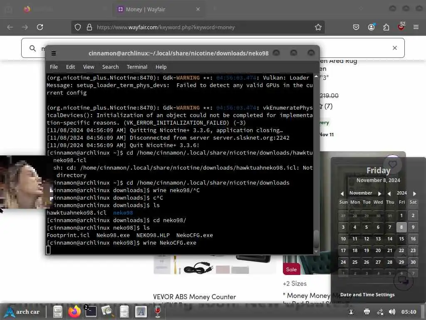This screenshot has width=426, height=320.
Task: Open the Firefox account icon
Action: (371, 27)
